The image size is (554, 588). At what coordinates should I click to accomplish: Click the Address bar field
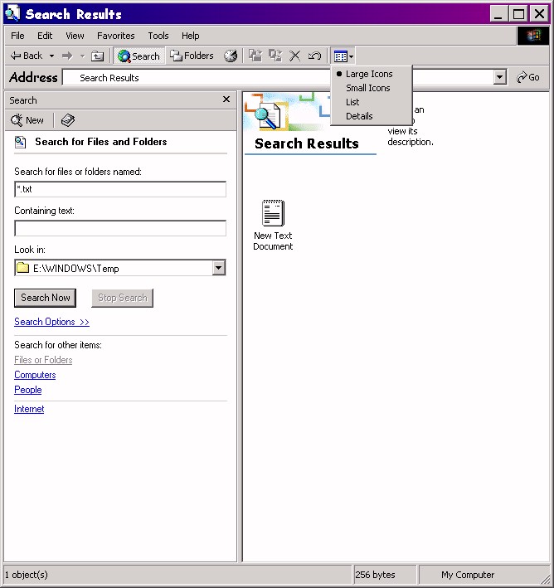tap(278, 78)
